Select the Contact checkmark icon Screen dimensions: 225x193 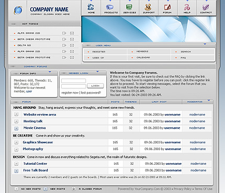[x=206, y=7]
